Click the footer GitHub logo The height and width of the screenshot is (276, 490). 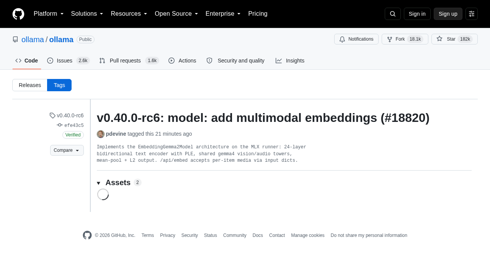87,235
